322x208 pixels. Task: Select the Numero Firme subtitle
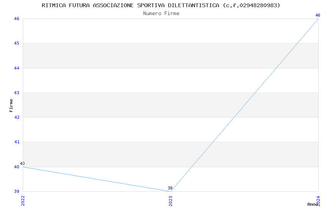click(161, 14)
